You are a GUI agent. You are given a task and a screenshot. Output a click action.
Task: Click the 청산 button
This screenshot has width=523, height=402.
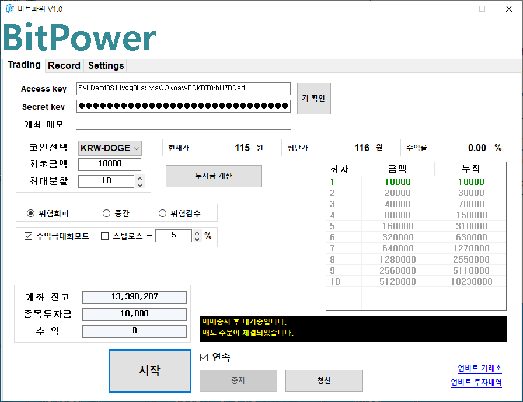(324, 380)
